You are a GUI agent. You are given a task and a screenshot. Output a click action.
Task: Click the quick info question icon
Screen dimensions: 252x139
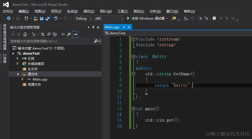coord(206,18)
